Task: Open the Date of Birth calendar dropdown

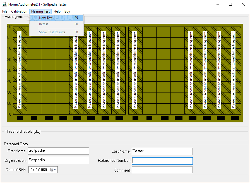Action: 53,170
